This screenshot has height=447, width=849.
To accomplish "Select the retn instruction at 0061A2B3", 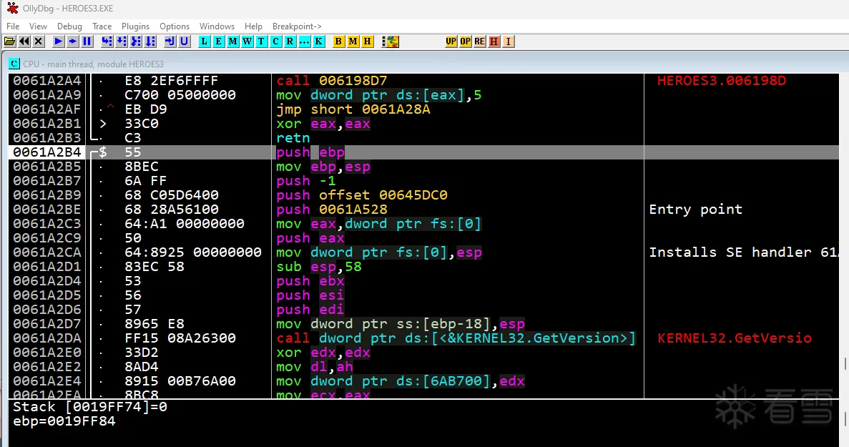I will [293, 138].
